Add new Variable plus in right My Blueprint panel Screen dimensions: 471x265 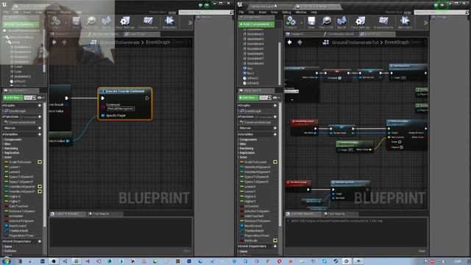click(x=275, y=134)
